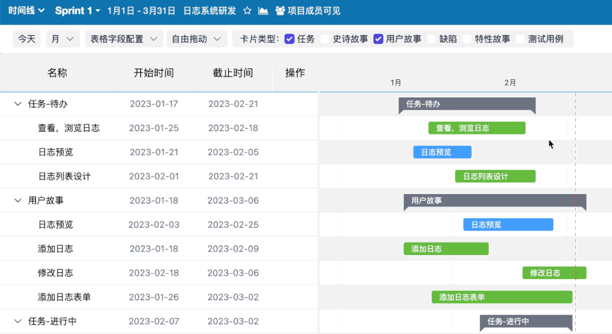This screenshot has height=334, width=612.
Task: Open the 自由拖动 mode dropdown
Action: tap(196, 39)
